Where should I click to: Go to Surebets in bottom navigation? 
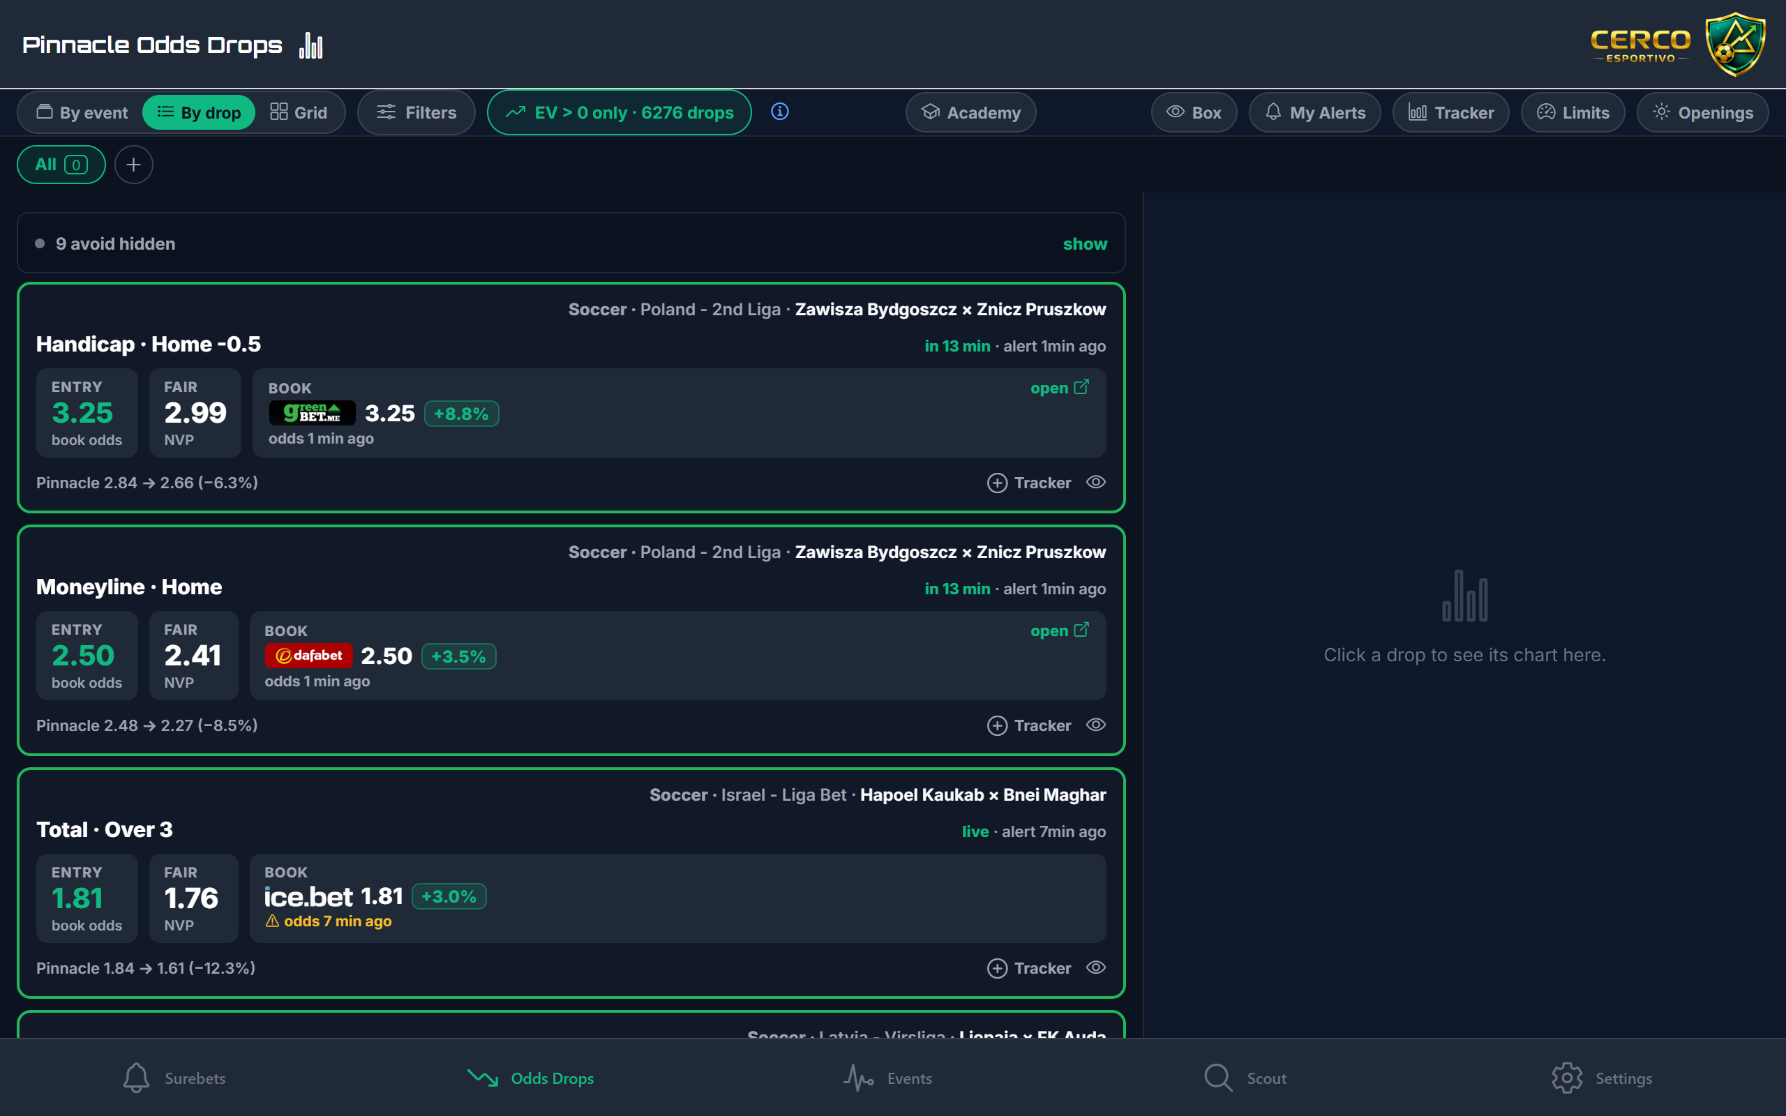[x=174, y=1078]
